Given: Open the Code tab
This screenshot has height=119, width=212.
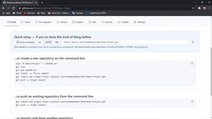Looking at the screenshot, I should pyautogui.click(x=12, y=22).
